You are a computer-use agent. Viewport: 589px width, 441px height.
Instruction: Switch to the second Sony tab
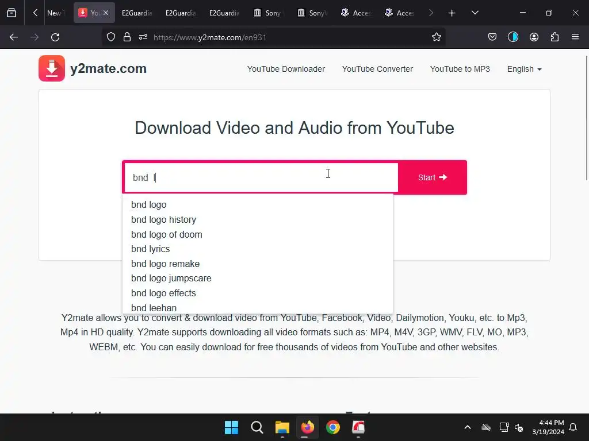pyautogui.click(x=311, y=13)
